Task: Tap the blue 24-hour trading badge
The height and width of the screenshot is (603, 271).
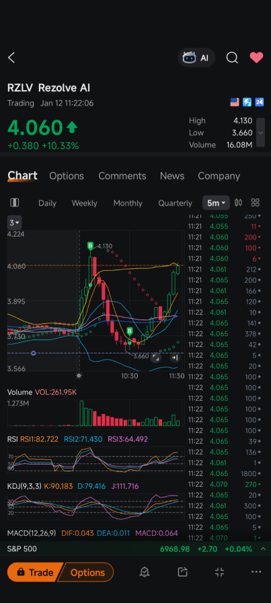Action: tap(259, 102)
